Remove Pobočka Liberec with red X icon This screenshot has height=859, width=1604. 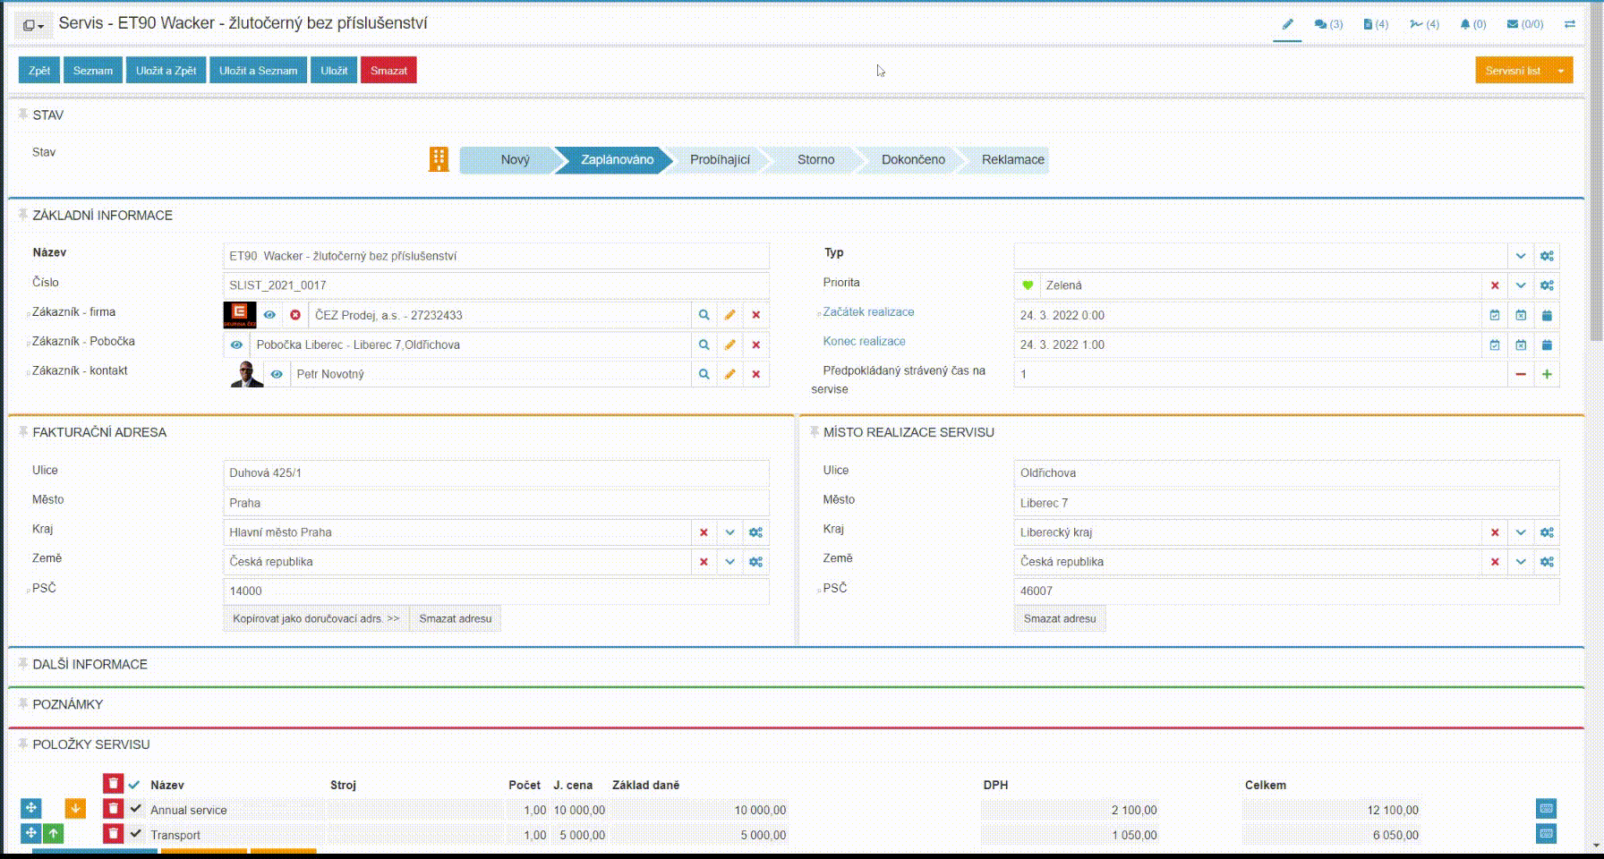[755, 344]
